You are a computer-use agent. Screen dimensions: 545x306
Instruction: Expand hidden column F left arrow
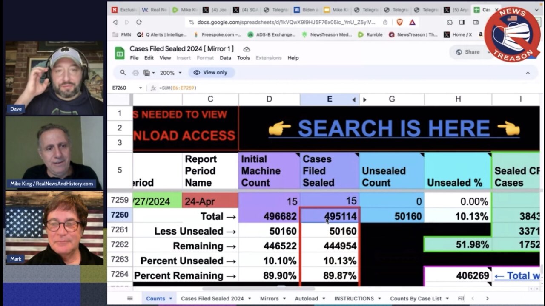tap(354, 100)
